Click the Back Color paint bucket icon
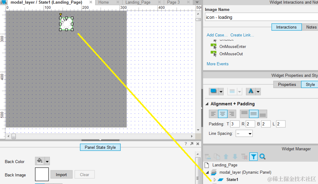The image size is (318, 184). (40, 161)
